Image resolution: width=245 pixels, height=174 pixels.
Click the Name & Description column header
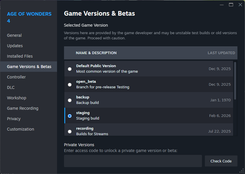96,53
